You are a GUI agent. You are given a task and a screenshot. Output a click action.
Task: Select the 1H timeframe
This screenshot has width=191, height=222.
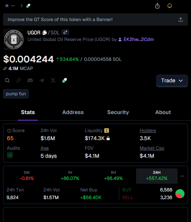(70, 176)
